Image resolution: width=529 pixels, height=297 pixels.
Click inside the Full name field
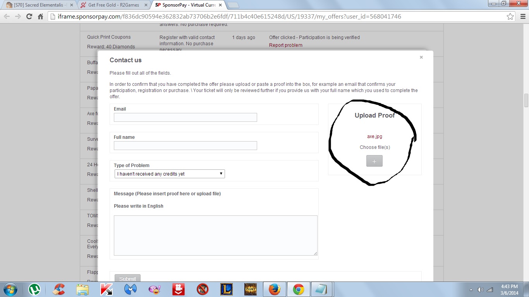pyautogui.click(x=185, y=146)
